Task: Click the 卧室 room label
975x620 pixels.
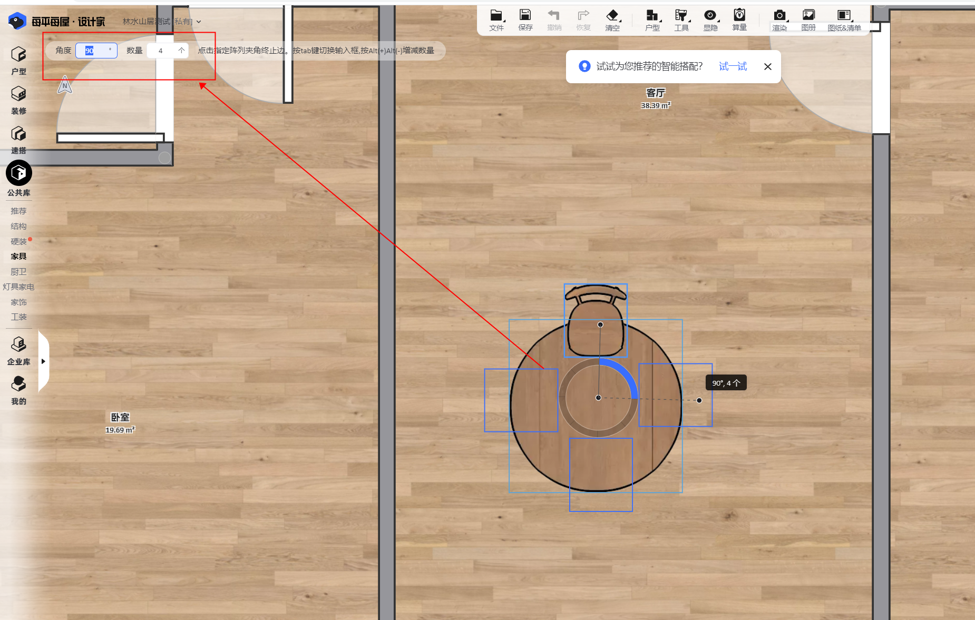Action: click(120, 417)
